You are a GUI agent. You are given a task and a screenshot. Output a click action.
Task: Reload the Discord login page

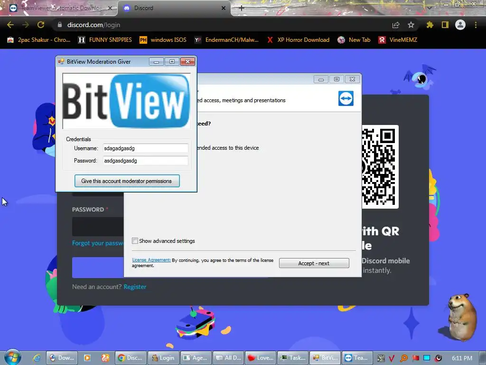coord(41,25)
